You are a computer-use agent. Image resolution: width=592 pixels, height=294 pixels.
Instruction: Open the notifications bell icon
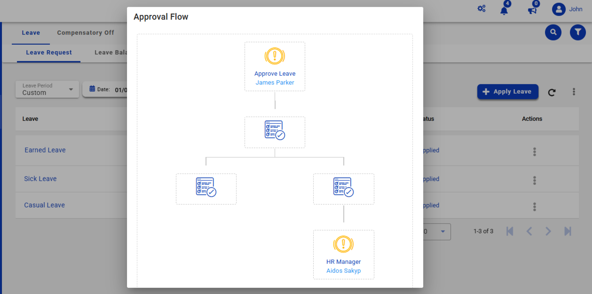pos(504,10)
